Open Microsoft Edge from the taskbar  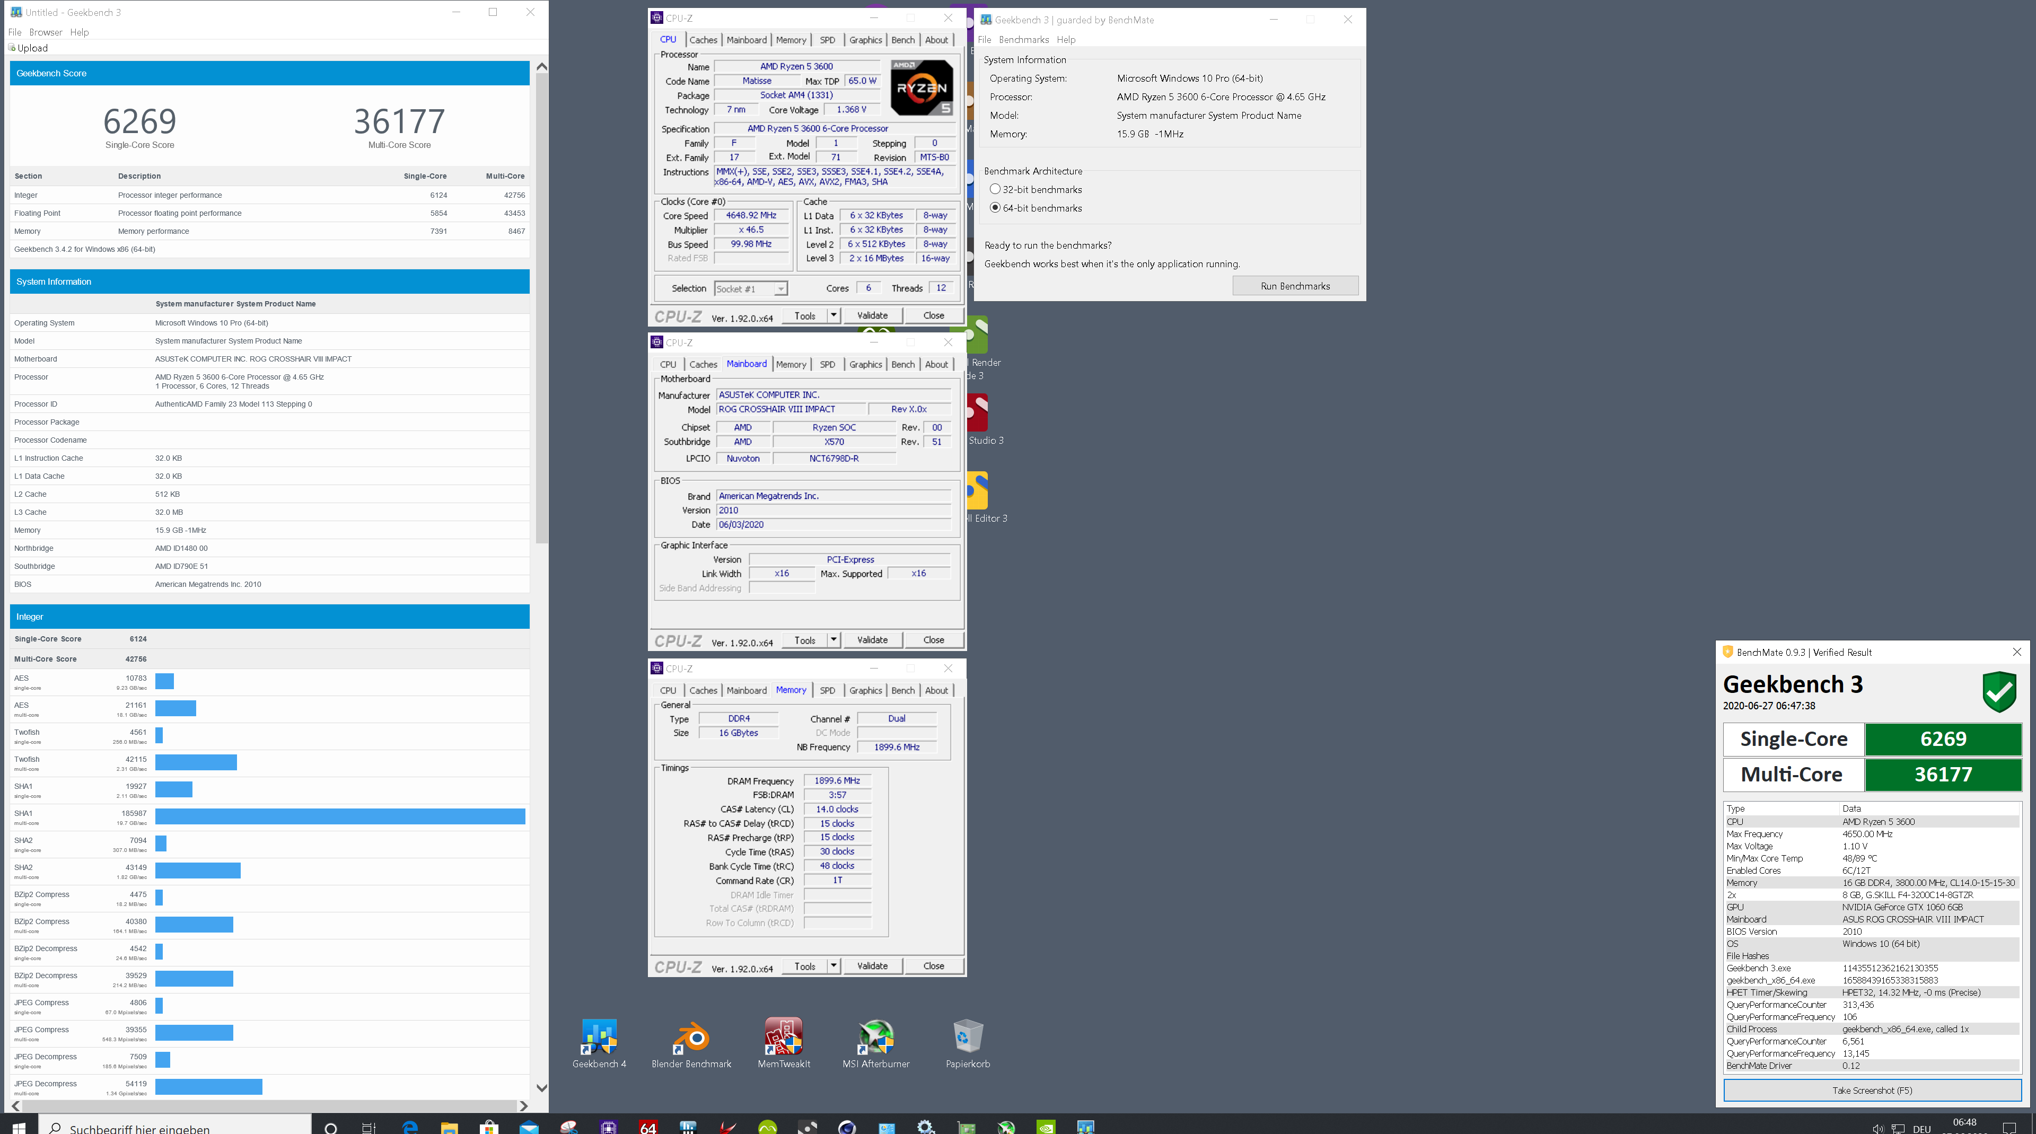point(409,1128)
